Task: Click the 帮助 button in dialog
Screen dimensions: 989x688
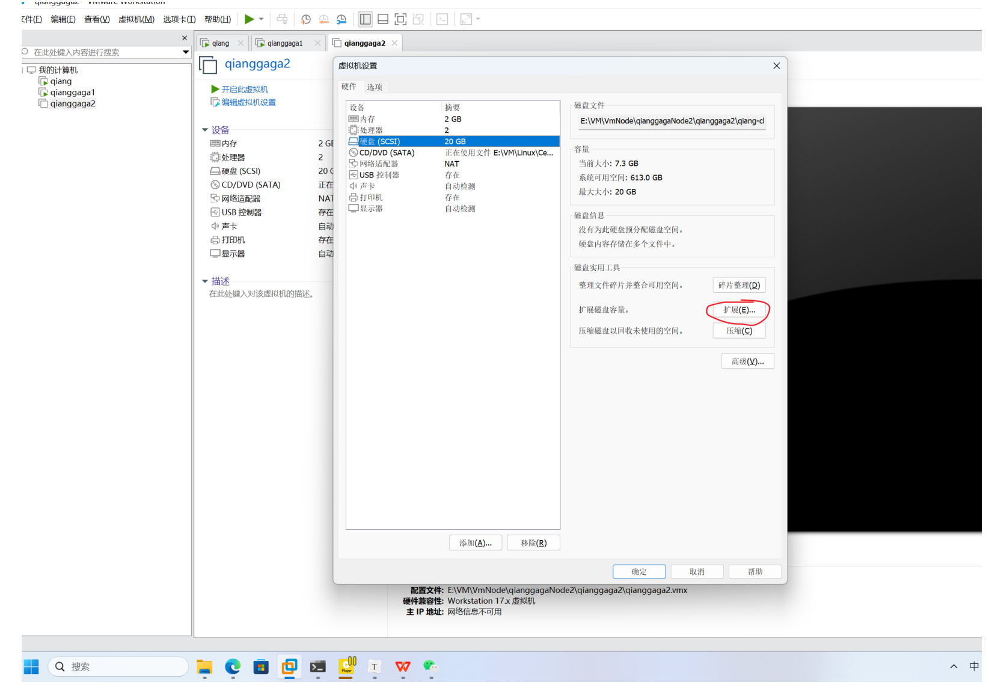Action: 755,572
